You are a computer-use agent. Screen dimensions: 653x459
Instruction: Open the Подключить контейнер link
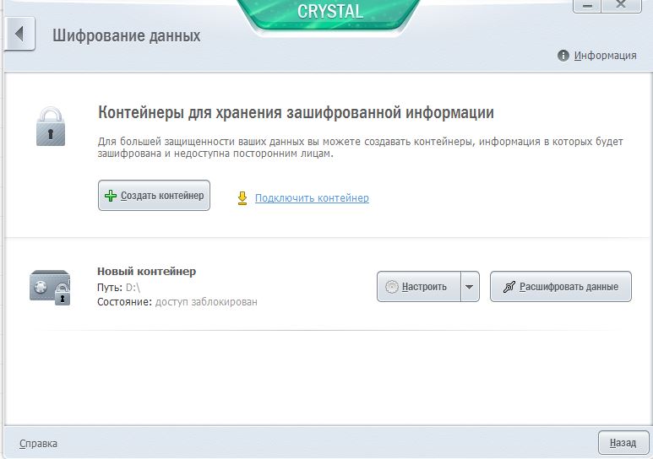(312, 198)
